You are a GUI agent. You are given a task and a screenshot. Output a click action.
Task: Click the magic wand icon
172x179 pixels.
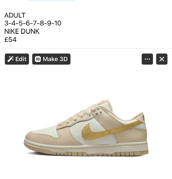click(x=10, y=59)
